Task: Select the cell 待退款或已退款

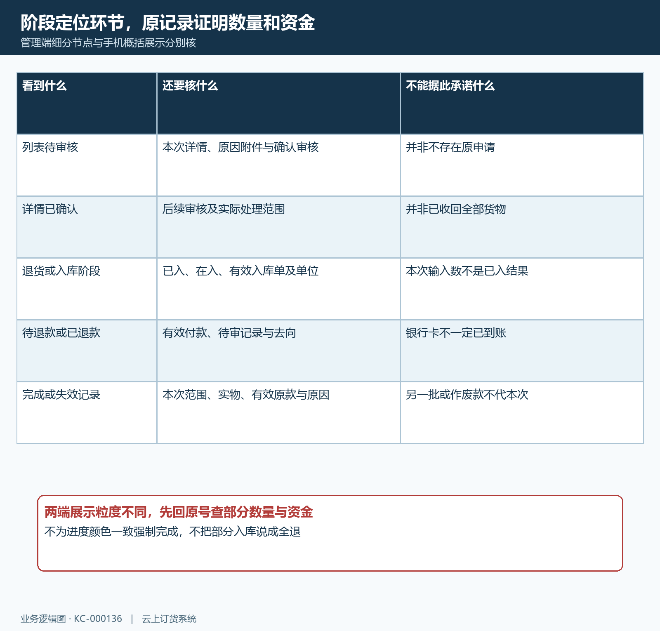Action: click(87, 351)
